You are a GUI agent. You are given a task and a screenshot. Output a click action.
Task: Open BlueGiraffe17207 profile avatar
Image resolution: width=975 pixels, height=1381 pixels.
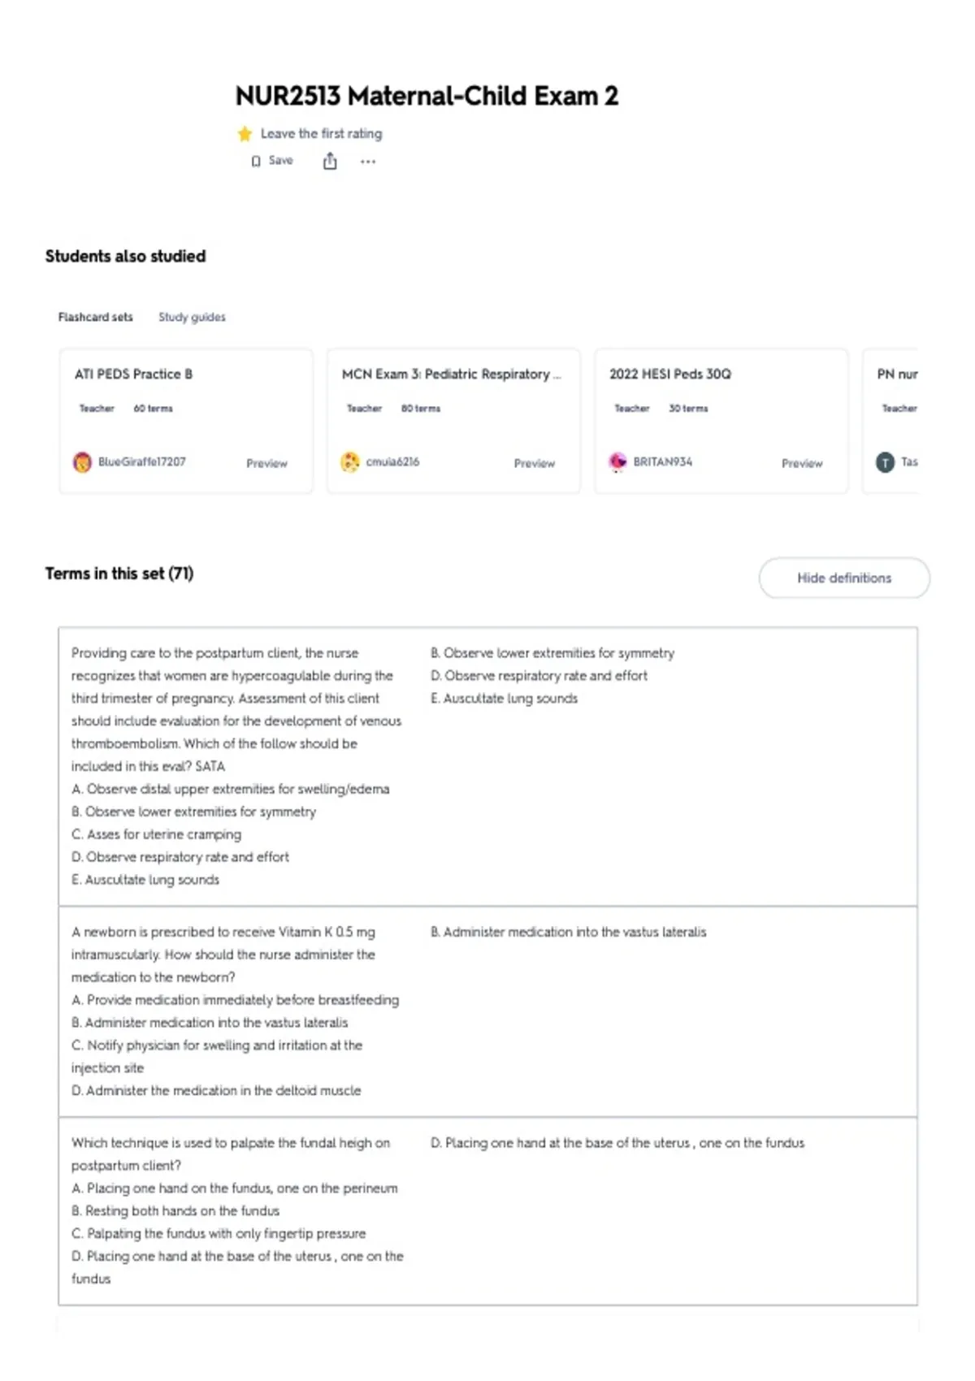(x=82, y=462)
